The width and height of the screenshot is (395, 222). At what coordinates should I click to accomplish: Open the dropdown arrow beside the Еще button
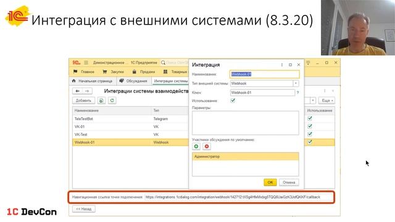[x=313, y=101]
